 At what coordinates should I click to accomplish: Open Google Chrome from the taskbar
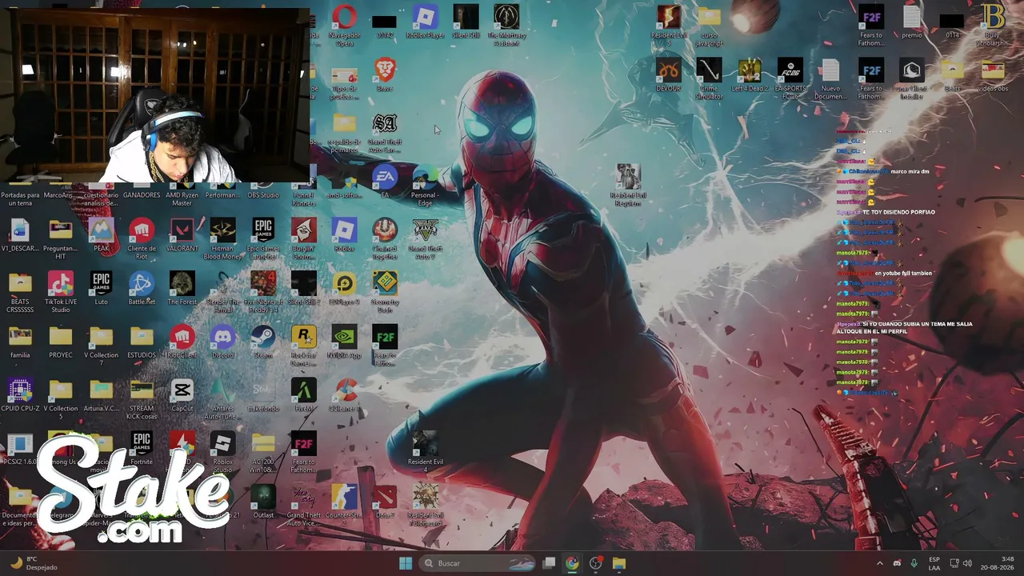572,563
